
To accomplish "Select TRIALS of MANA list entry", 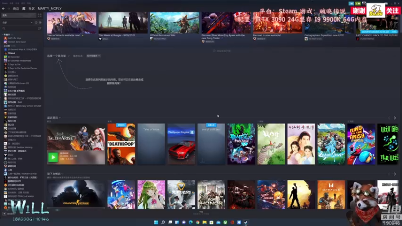I will coord(19,196).
